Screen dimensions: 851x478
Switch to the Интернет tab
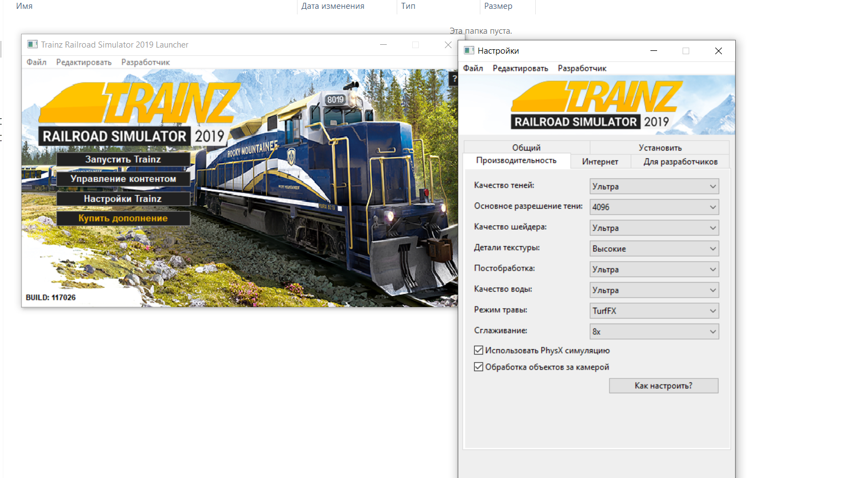600,162
